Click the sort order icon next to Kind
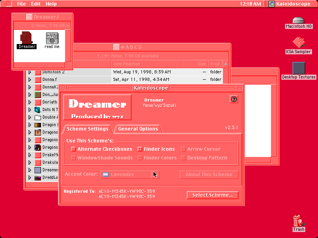318x238 pixels. point(226,64)
